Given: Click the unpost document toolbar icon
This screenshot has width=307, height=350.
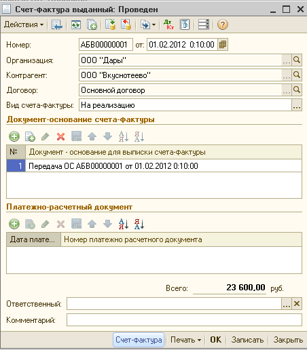Looking at the screenshot, I should [x=126, y=24].
